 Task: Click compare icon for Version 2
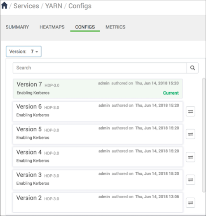click(190, 203)
